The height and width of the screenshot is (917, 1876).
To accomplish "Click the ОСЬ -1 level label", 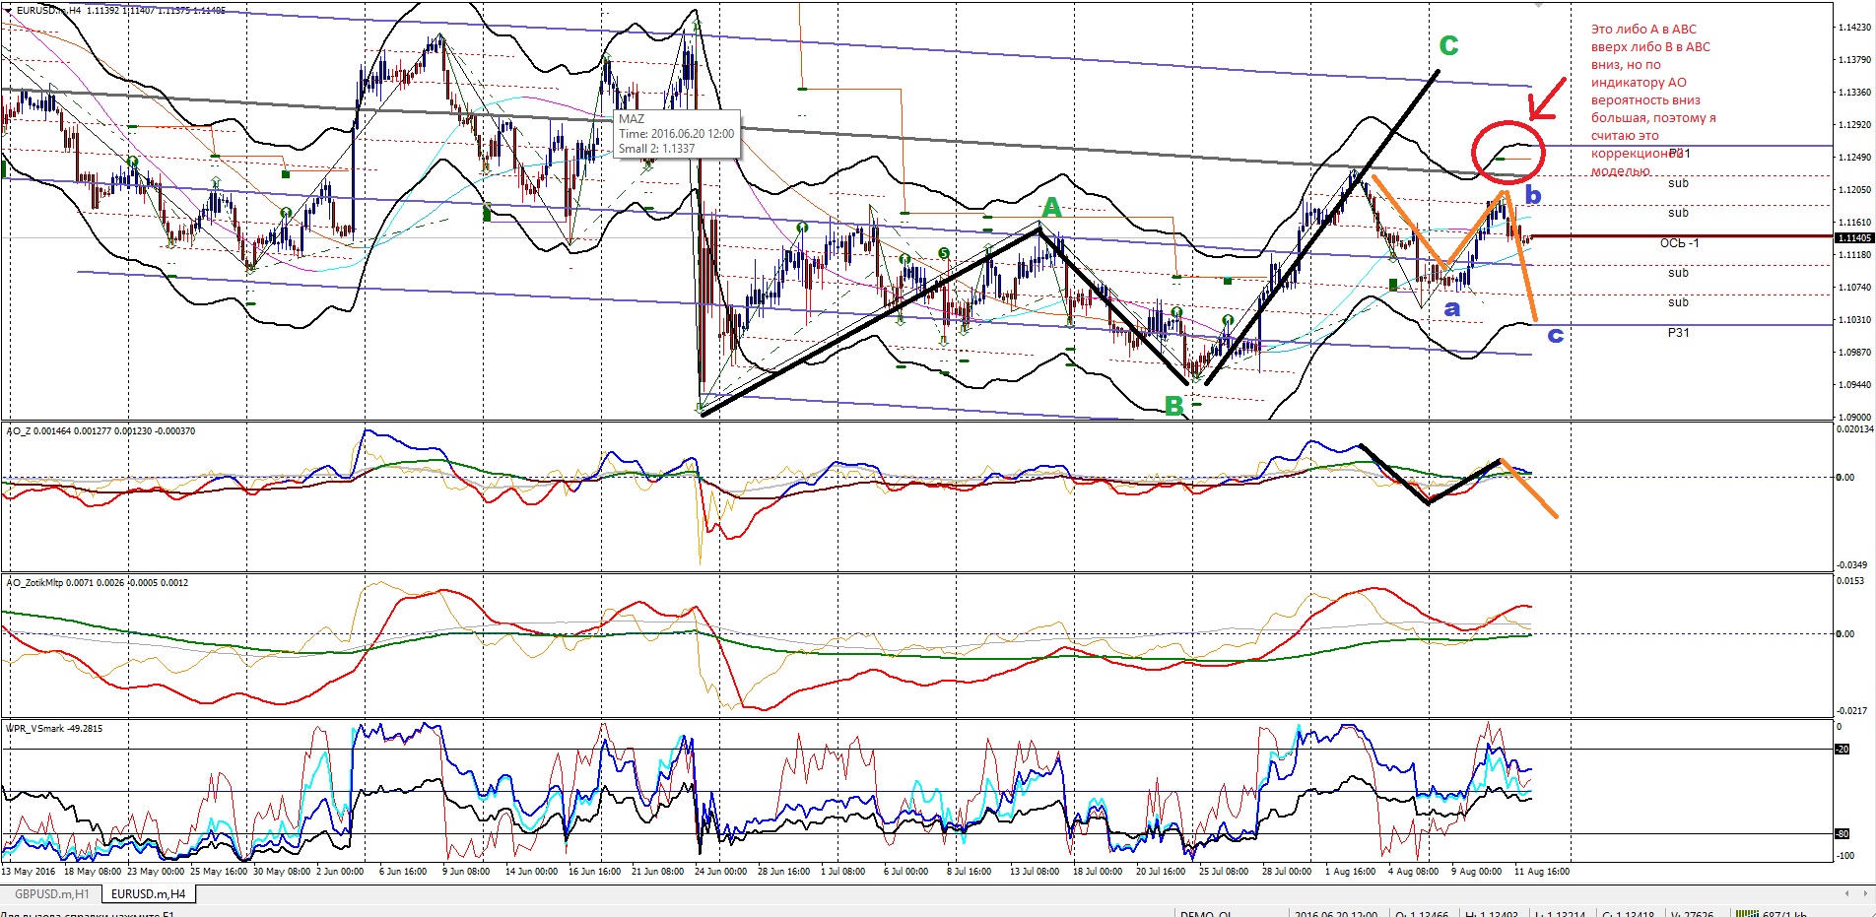I will click(x=1679, y=243).
